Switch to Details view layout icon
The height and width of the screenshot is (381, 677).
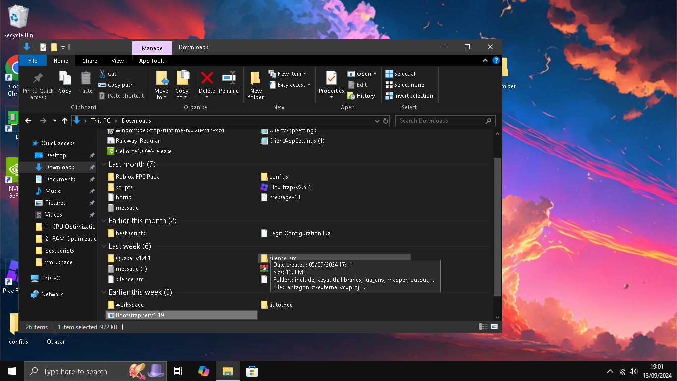coord(483,327)
